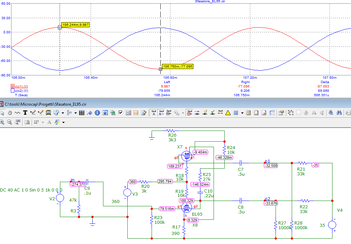Image resolution: width=351 pixels, height=244 pixels.
Task: Toggle node voltages display button
Action: pyautogui.click(x=190, y=113)
